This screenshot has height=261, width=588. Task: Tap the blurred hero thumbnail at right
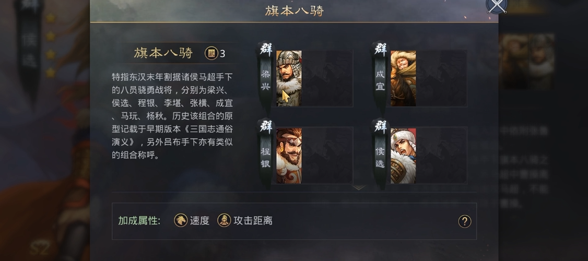(x=528, y=61)
